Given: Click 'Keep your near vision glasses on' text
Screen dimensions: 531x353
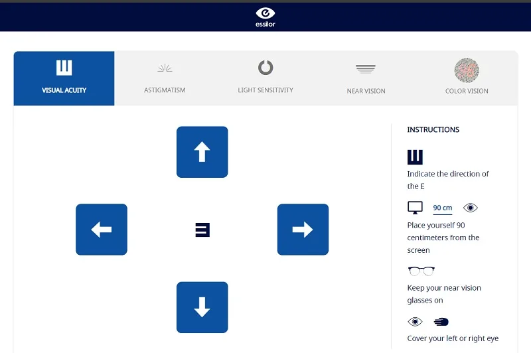Looking at the screenshot, I should [444, 294].
